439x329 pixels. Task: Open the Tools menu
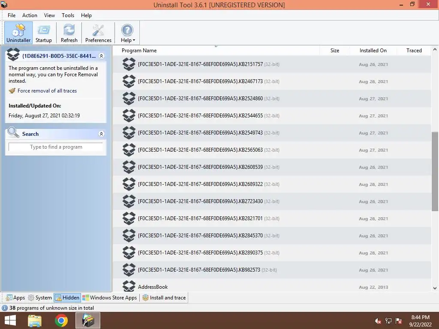click(x=68, y=15)
